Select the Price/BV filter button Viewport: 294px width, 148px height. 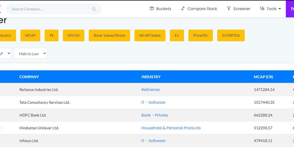pyautogui.click(x=200, y=35)
